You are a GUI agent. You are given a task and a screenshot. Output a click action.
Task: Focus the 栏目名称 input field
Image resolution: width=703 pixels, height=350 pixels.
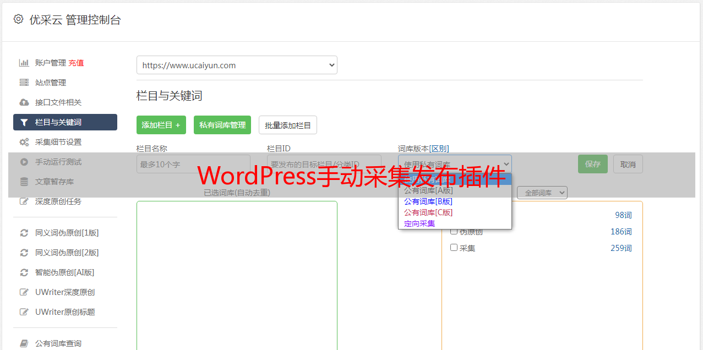tap(193, 164)
